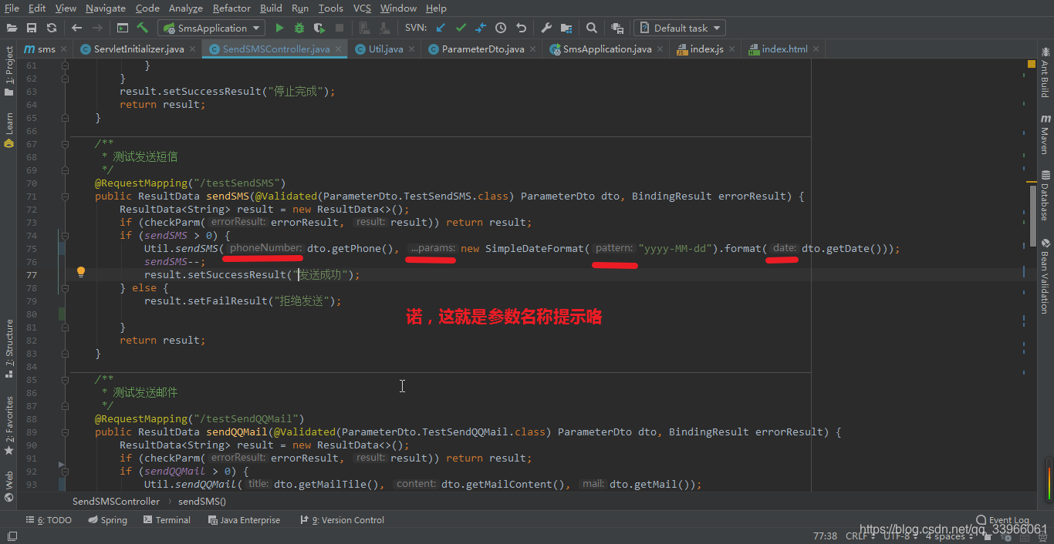The image size is (1054, 544).
Task: Click the 77:38 caret position indicator
Action: (x=825, y=536)
